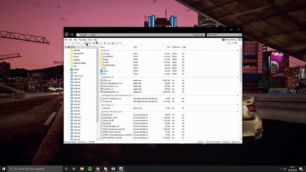Collapse the ASI Plugin group

pos(238,96)
